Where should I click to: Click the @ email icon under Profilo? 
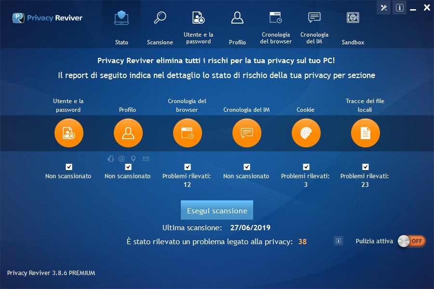122,158
